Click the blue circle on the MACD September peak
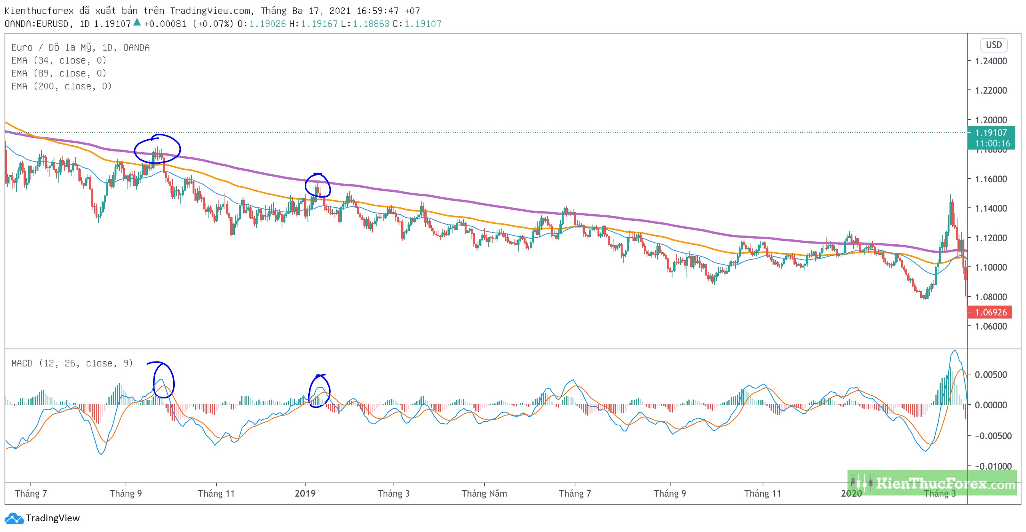Image resolution: width=1026 pixels, height=532 pixels. click(164, 380)
